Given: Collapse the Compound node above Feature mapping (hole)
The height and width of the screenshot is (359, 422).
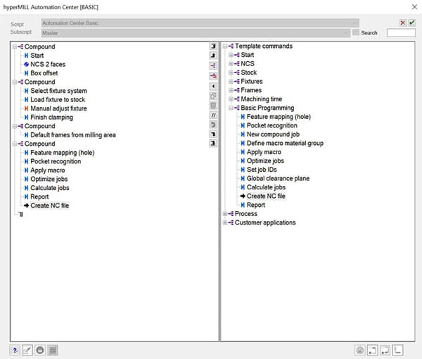Looking at the screenshot, I should tap(15, 144).
